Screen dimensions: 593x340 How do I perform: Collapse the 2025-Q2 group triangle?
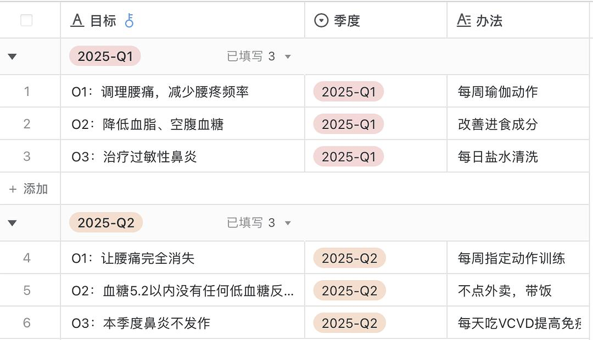13,223
